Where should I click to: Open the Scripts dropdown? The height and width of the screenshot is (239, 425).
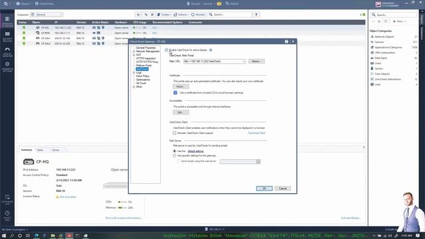164,15
